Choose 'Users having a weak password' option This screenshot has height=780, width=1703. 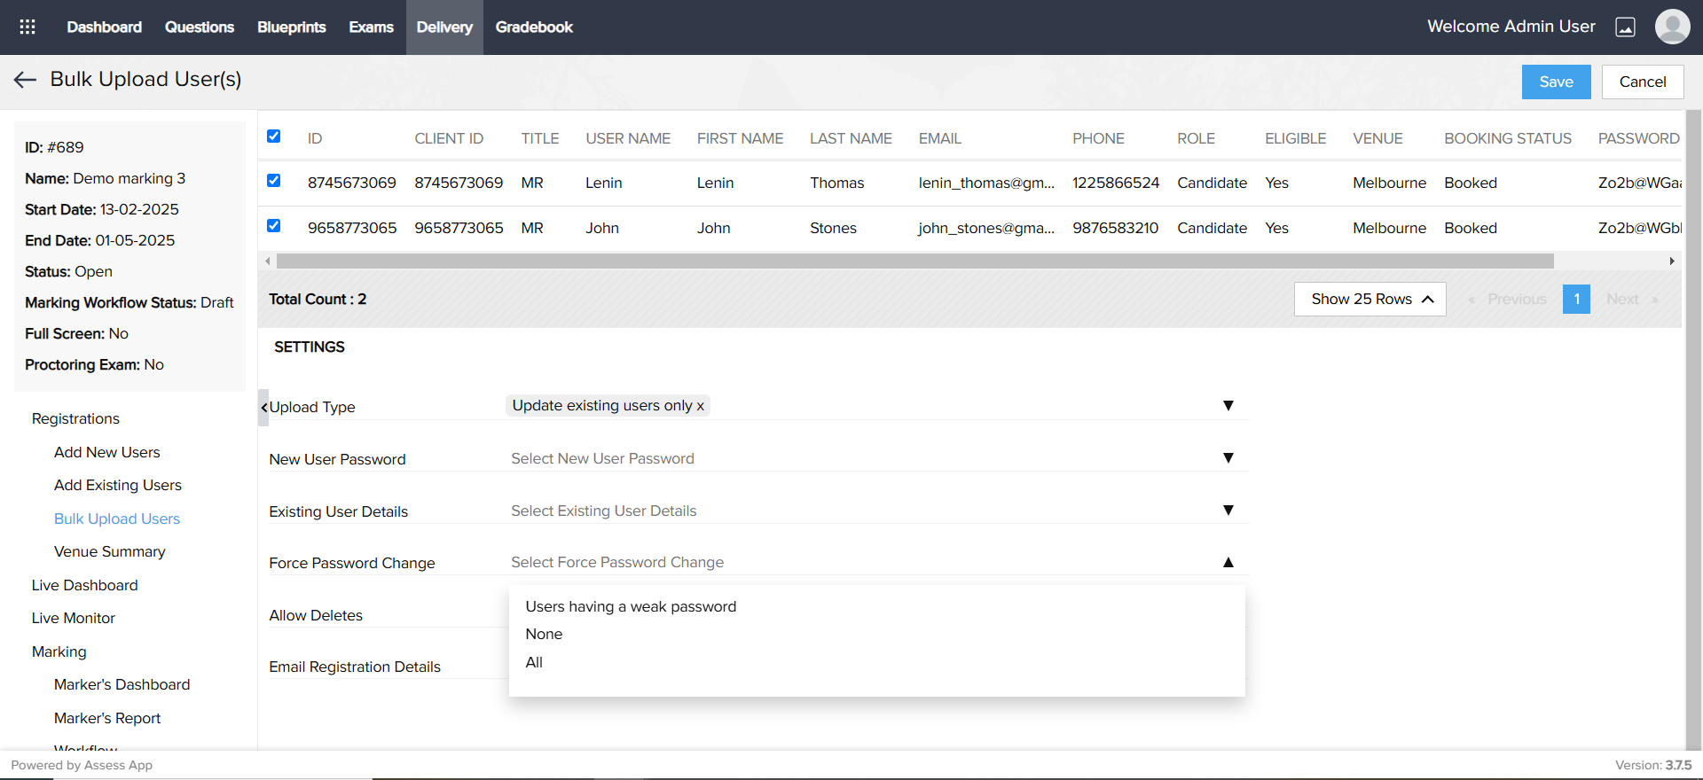tap(631, 606)
